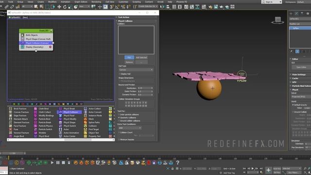Enable Ground collider collisions checkbox
Screen dimensions: 311x175
[119, 121]
